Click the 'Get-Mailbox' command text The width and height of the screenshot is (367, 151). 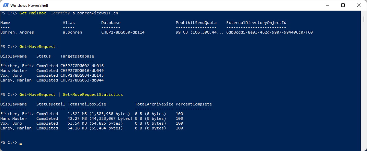[x=33, y=13]
